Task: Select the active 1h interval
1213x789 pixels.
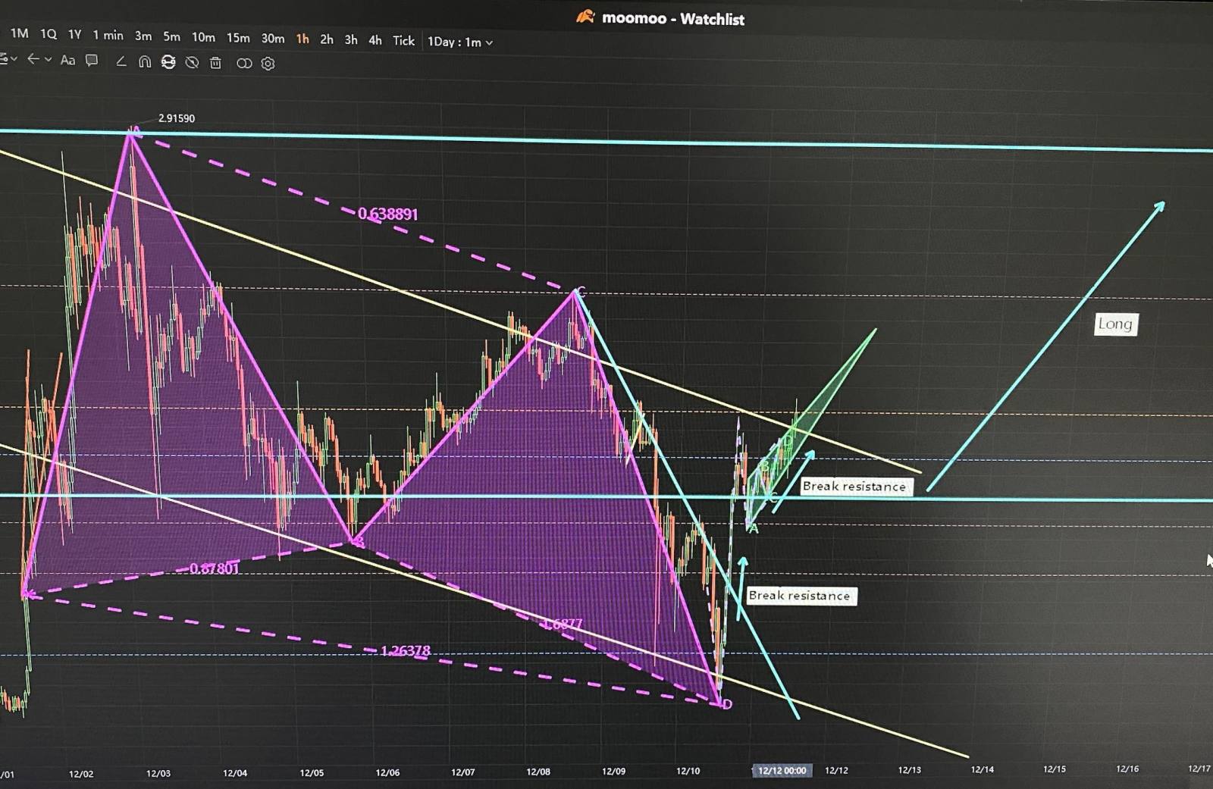Action: click(302, 39)
